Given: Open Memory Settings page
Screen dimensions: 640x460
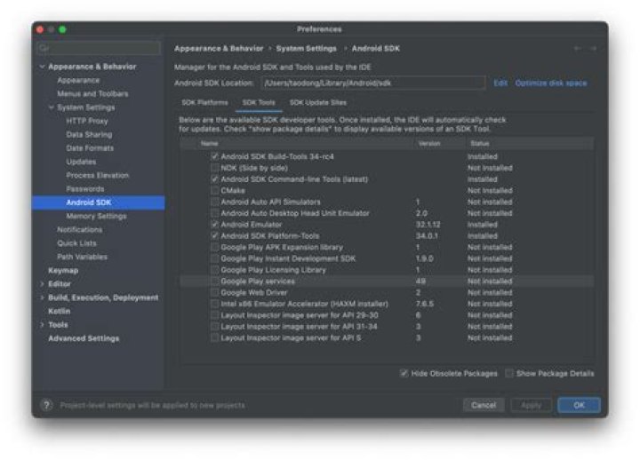Looking at the screenshot, I should 96,216.
